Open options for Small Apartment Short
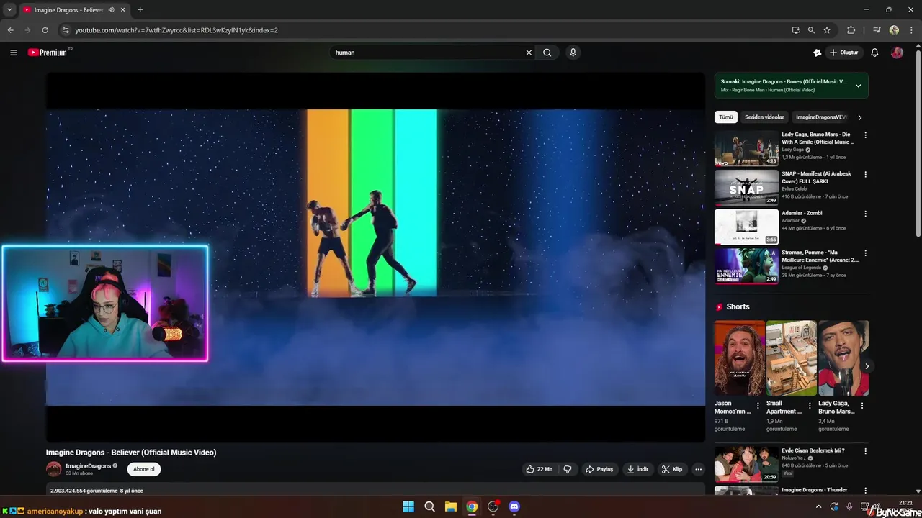 [x=809, y=406]
